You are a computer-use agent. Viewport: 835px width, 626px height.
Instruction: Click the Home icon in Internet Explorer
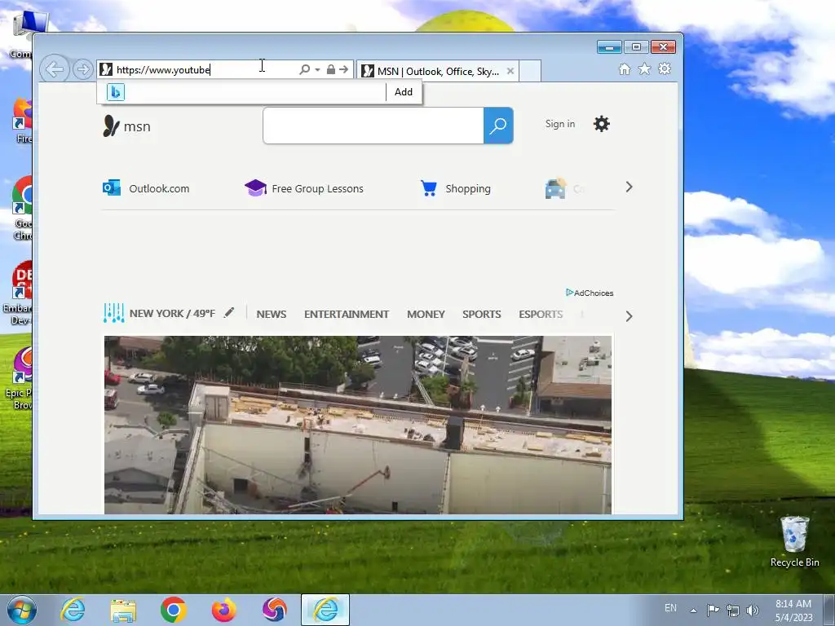click(x=625, y=68)
